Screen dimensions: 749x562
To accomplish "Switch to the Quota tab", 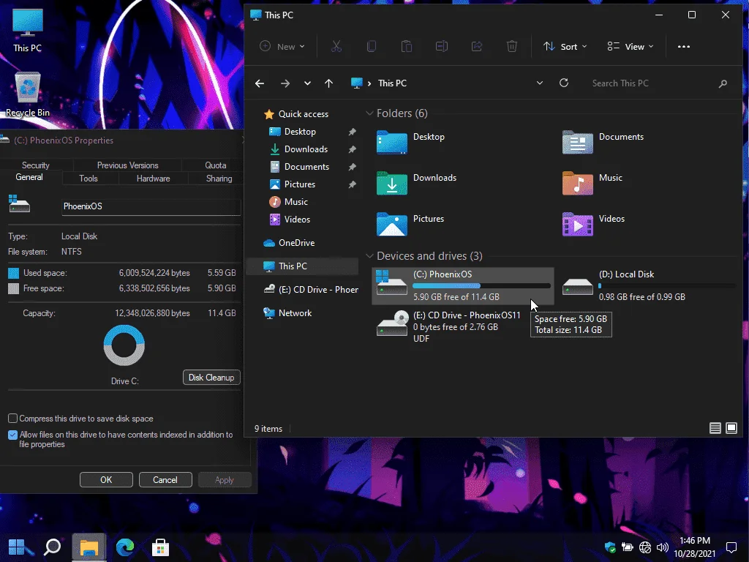I will pyautogui.click(x=216, y=165).
